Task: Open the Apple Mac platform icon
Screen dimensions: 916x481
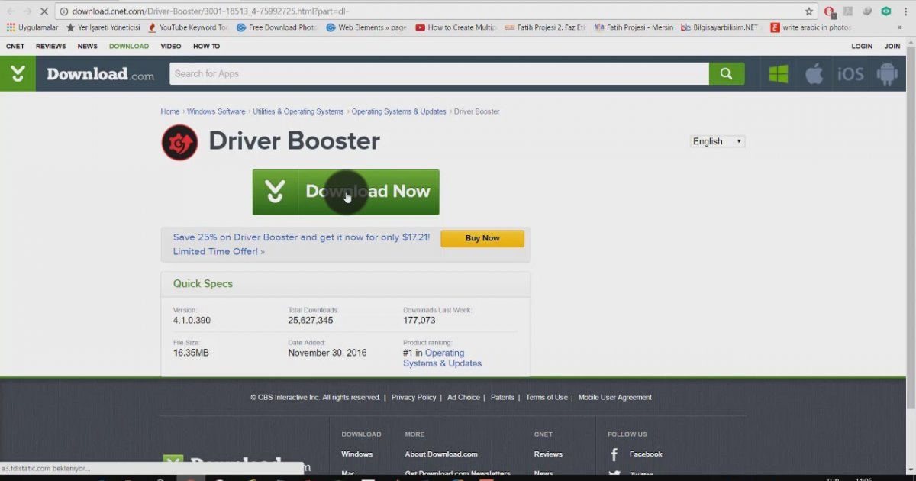Action: [814, 74]
